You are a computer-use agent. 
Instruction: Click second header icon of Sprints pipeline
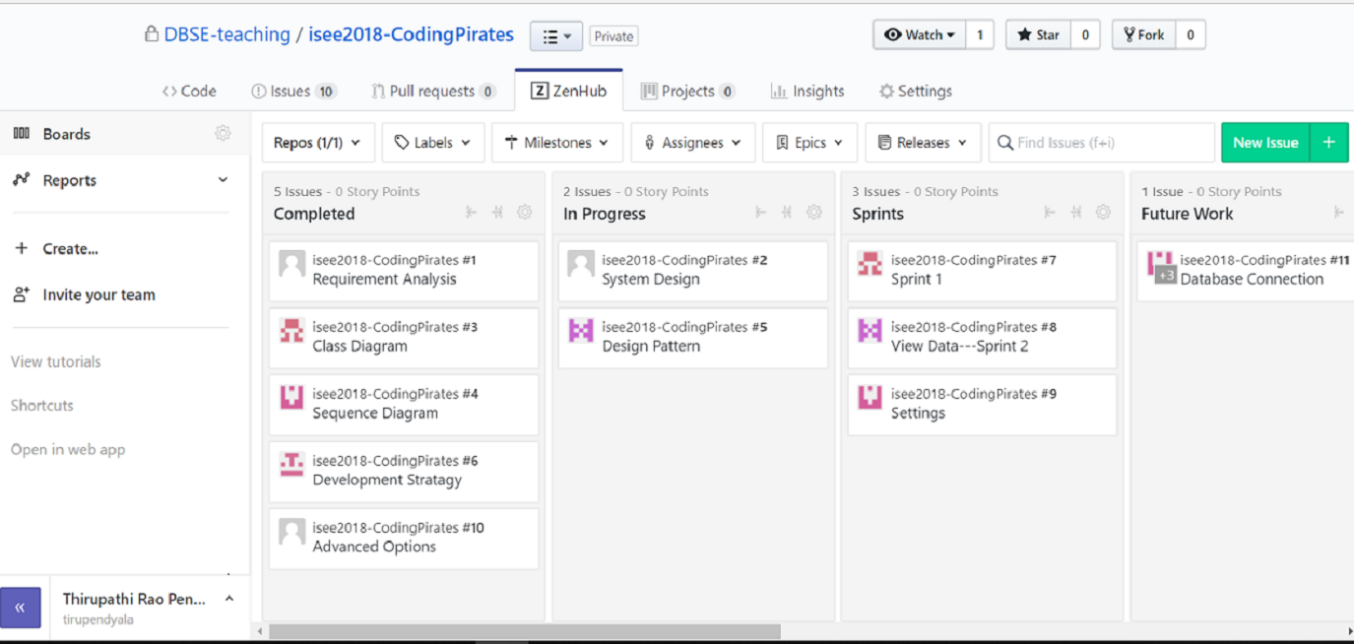1076,212
